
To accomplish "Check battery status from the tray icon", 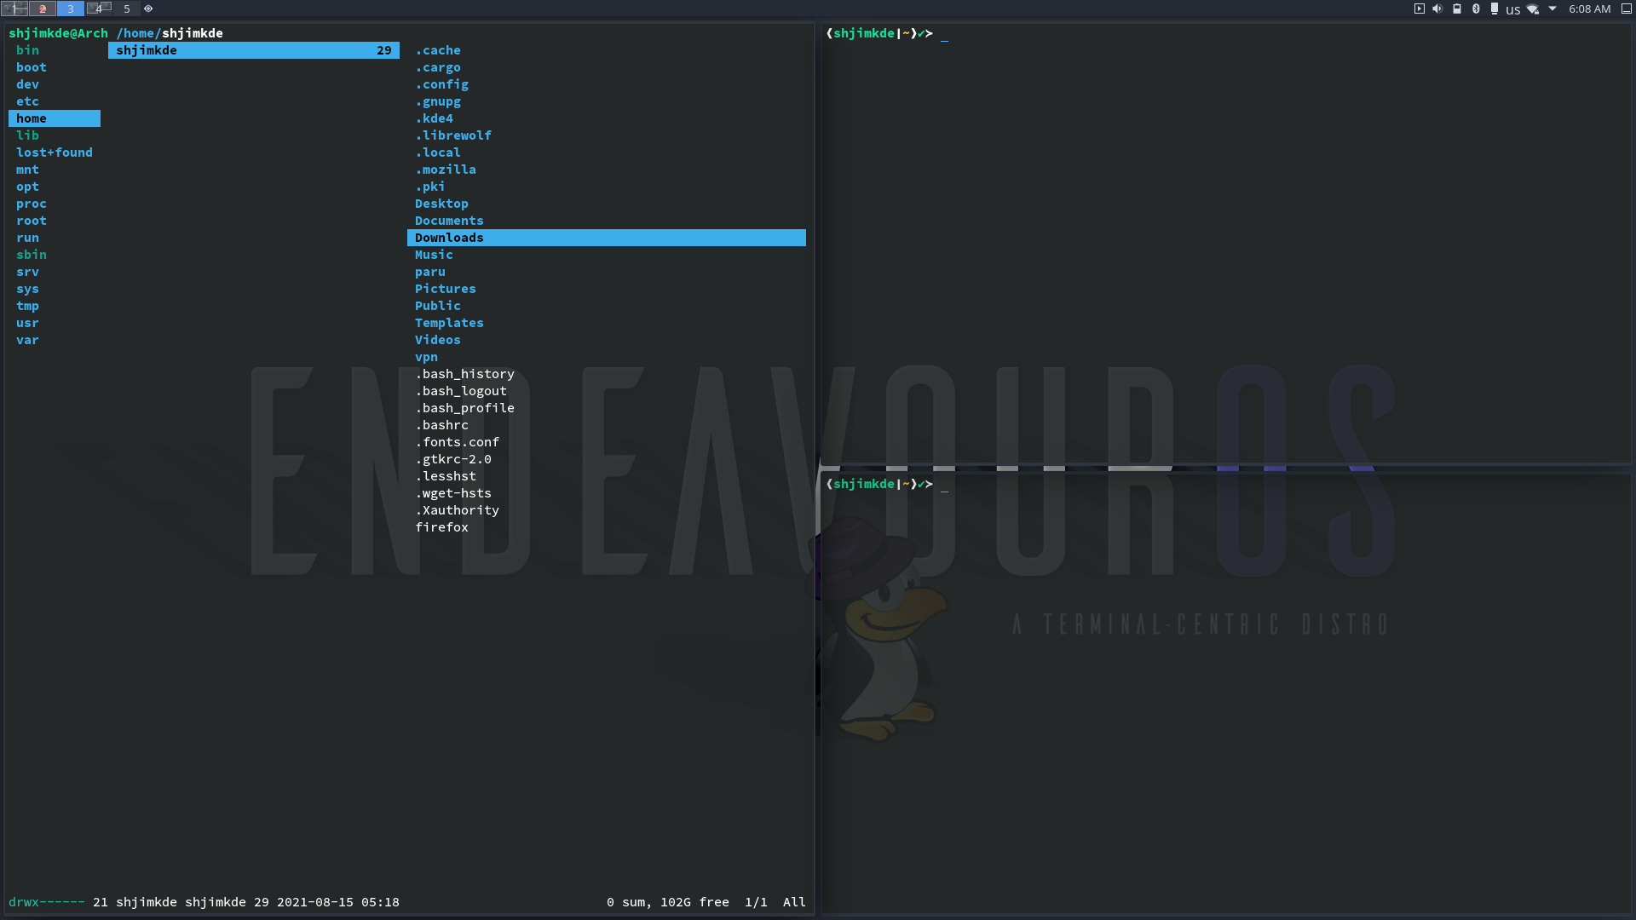I will click(x=1457, y=9).
